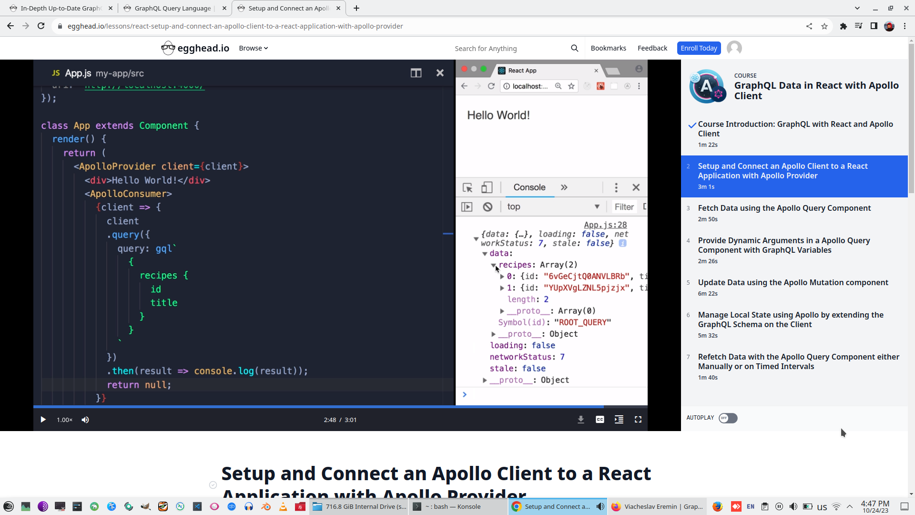The image size is (915, 515).
Task: Play the lesson video
Action: point(43,420)
